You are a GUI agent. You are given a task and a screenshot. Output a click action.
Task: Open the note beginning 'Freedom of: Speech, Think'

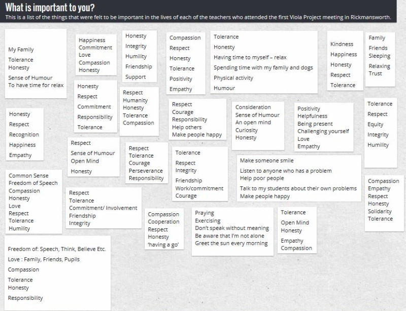(x=57, y=273)
